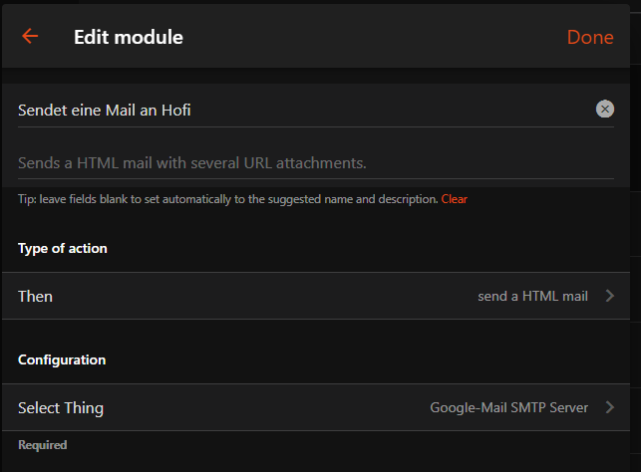Click the Clear link in the tip
This screenshot has height=472, width=641.
tap(455, 199)
